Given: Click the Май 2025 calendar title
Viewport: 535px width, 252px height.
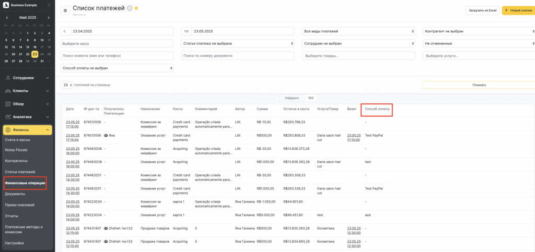Looking at the screenshot, I should (x=28, y=17).
